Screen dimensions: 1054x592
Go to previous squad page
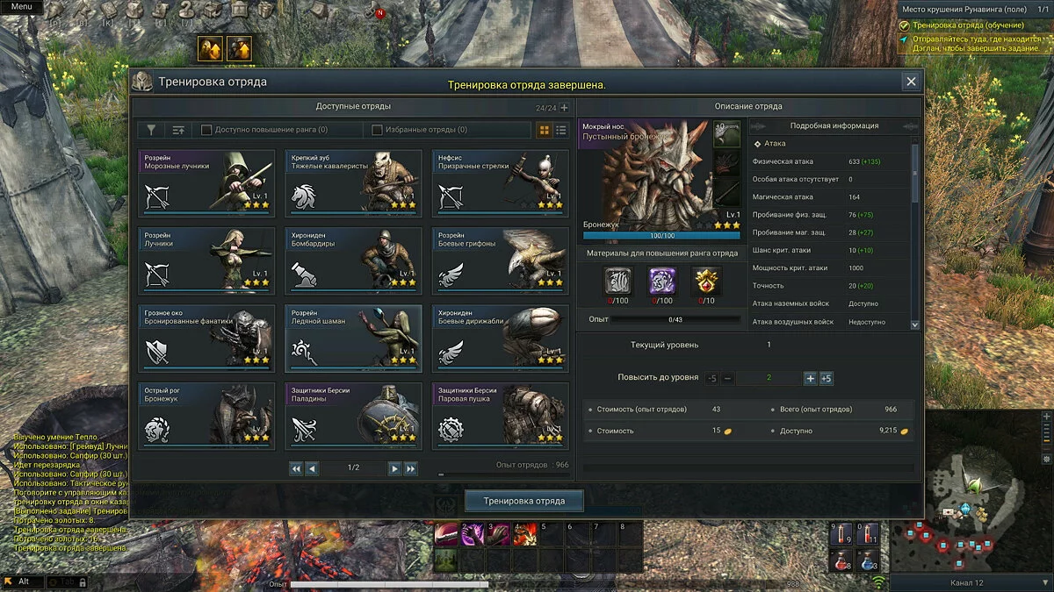[312, 468]
